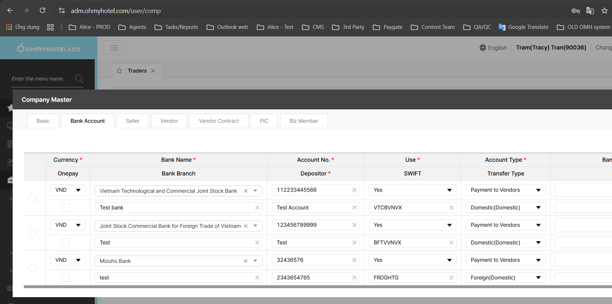The image size is (612, 304).
Task: Open the Google Translate bookmark
Action: tap(523, 27)
